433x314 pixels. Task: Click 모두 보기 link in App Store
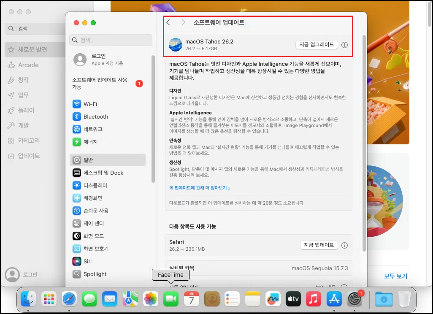pyautogui.click(x=395, y=276)
